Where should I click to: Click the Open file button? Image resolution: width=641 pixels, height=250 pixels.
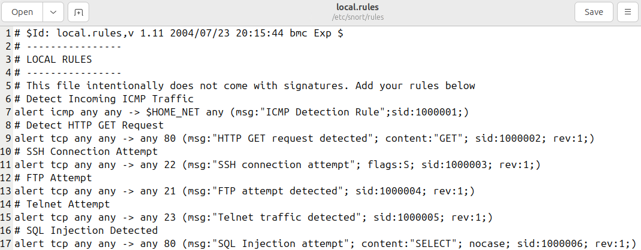point(22,12)
